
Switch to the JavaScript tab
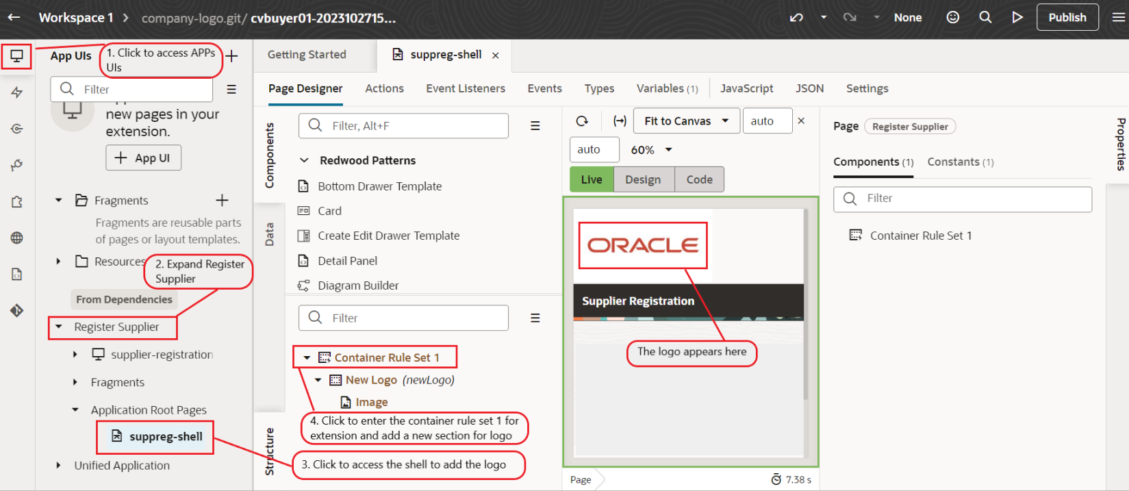(746, 88)
